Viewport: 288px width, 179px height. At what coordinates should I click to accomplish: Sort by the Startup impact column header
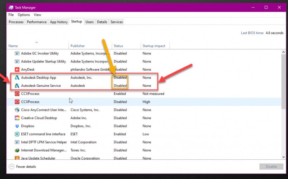154,46
